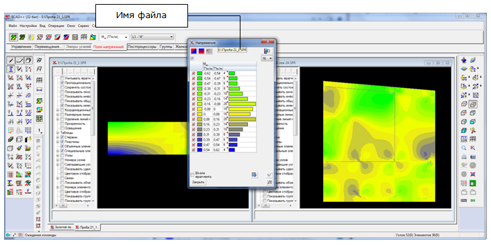The height and width of the screenshot is (245, 491).
Task: Click the file path field in the Напряжения dialog
Action: 232,50
